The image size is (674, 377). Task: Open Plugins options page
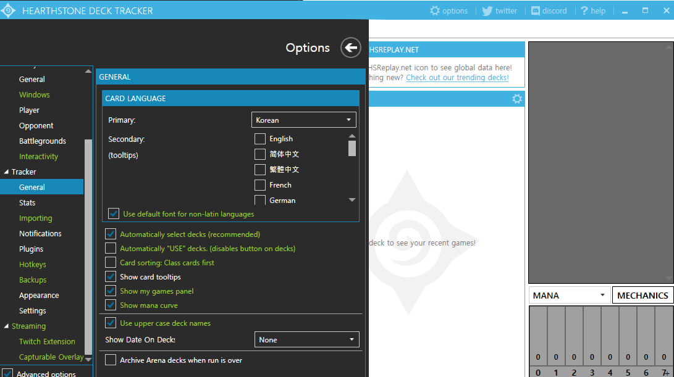pyautogui.click(x=31, y=249)
